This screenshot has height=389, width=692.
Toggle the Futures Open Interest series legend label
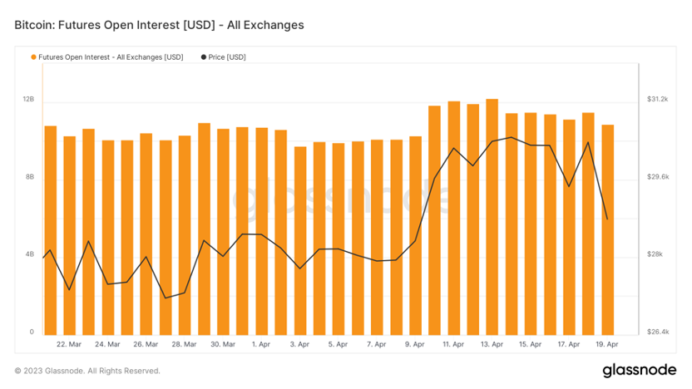111,57
